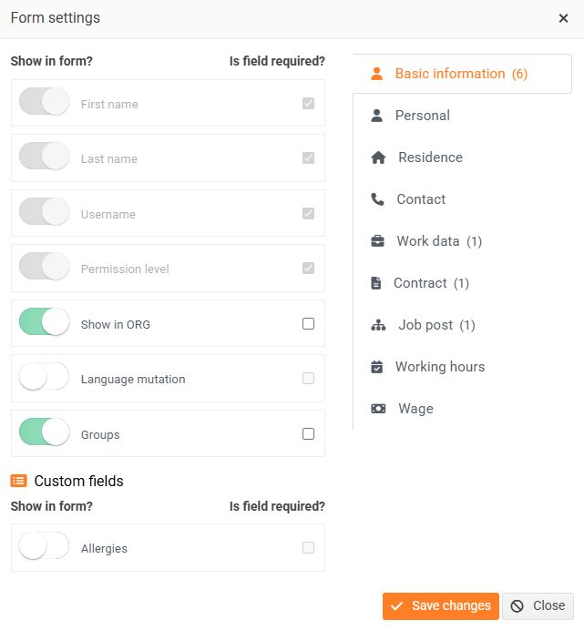This screenshot has height=630, width=584.
Task: Click the Save changes button
Action: (441, 606)
